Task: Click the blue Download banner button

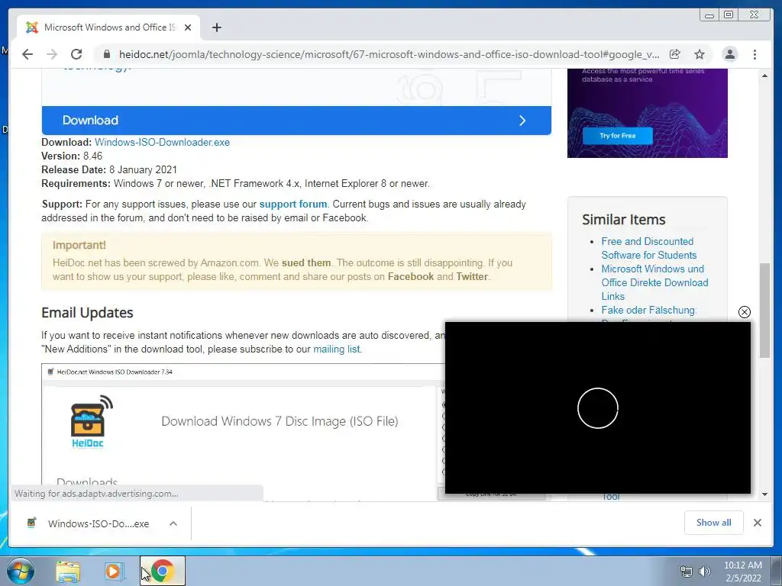Action: (296, 120)
